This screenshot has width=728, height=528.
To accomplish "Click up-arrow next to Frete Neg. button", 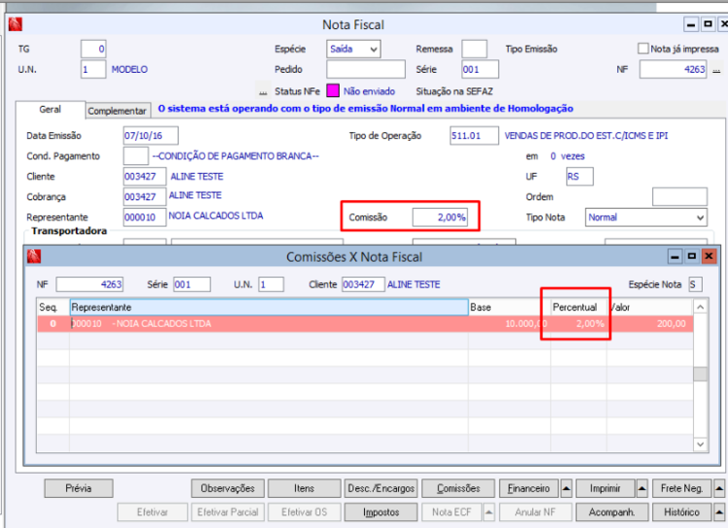I will click(718, 488).
